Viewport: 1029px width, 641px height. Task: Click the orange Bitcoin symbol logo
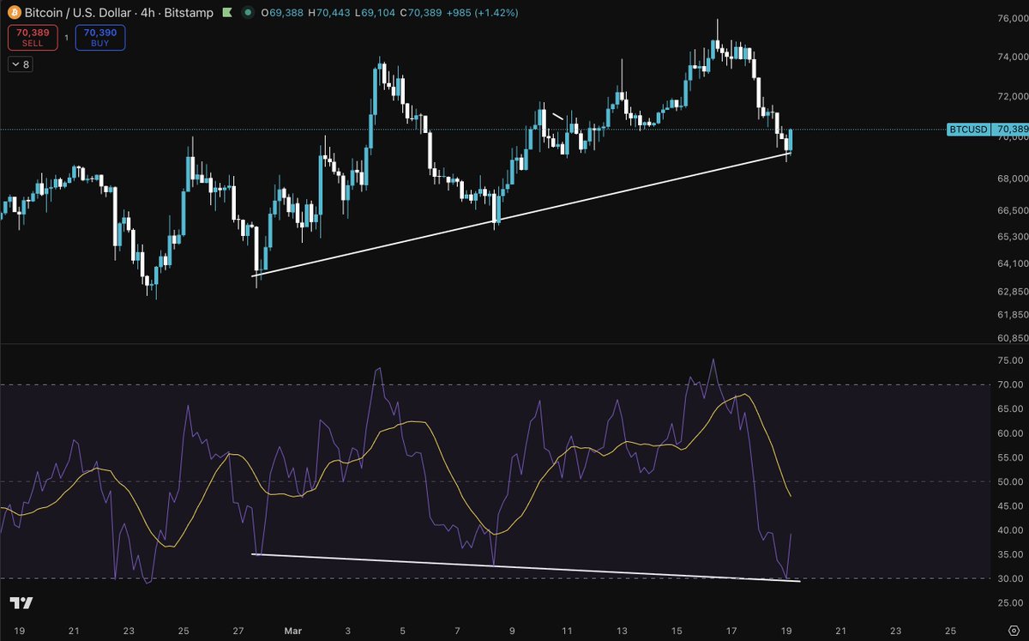pos(13,13)
